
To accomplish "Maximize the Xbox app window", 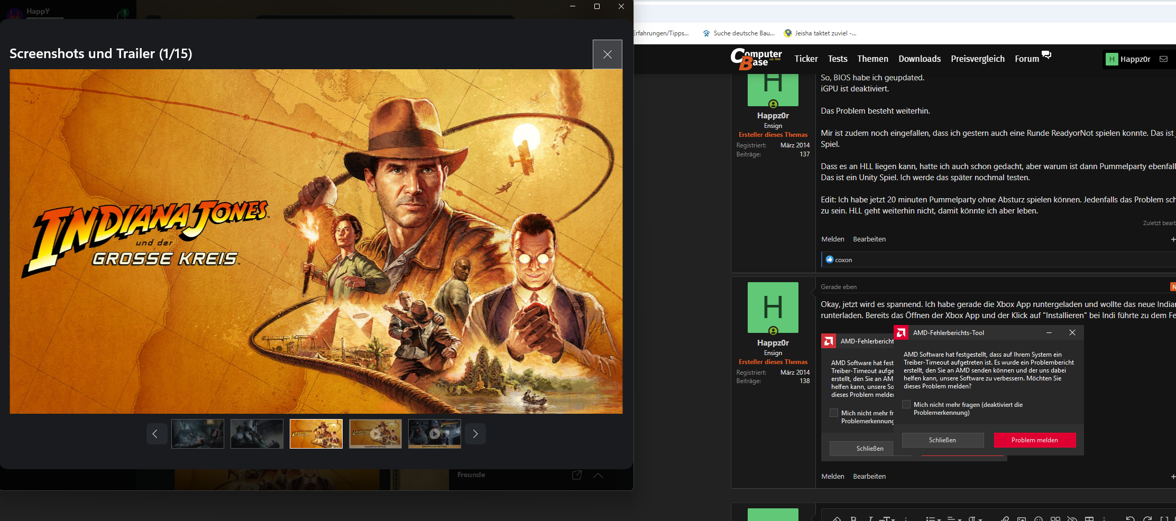I will click(597, 6).
